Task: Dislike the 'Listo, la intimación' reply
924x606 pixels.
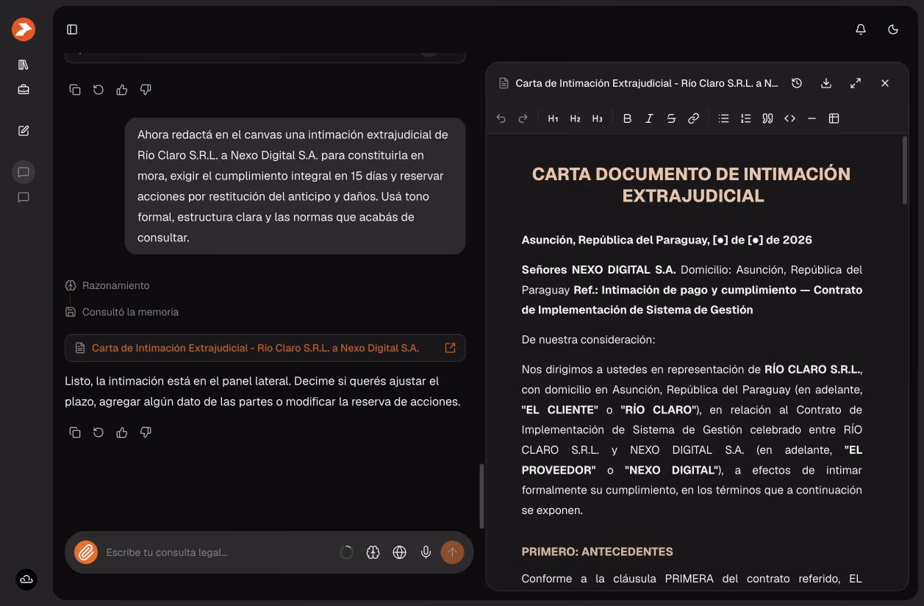Action: pyautogui.click(x=146, y=432)
